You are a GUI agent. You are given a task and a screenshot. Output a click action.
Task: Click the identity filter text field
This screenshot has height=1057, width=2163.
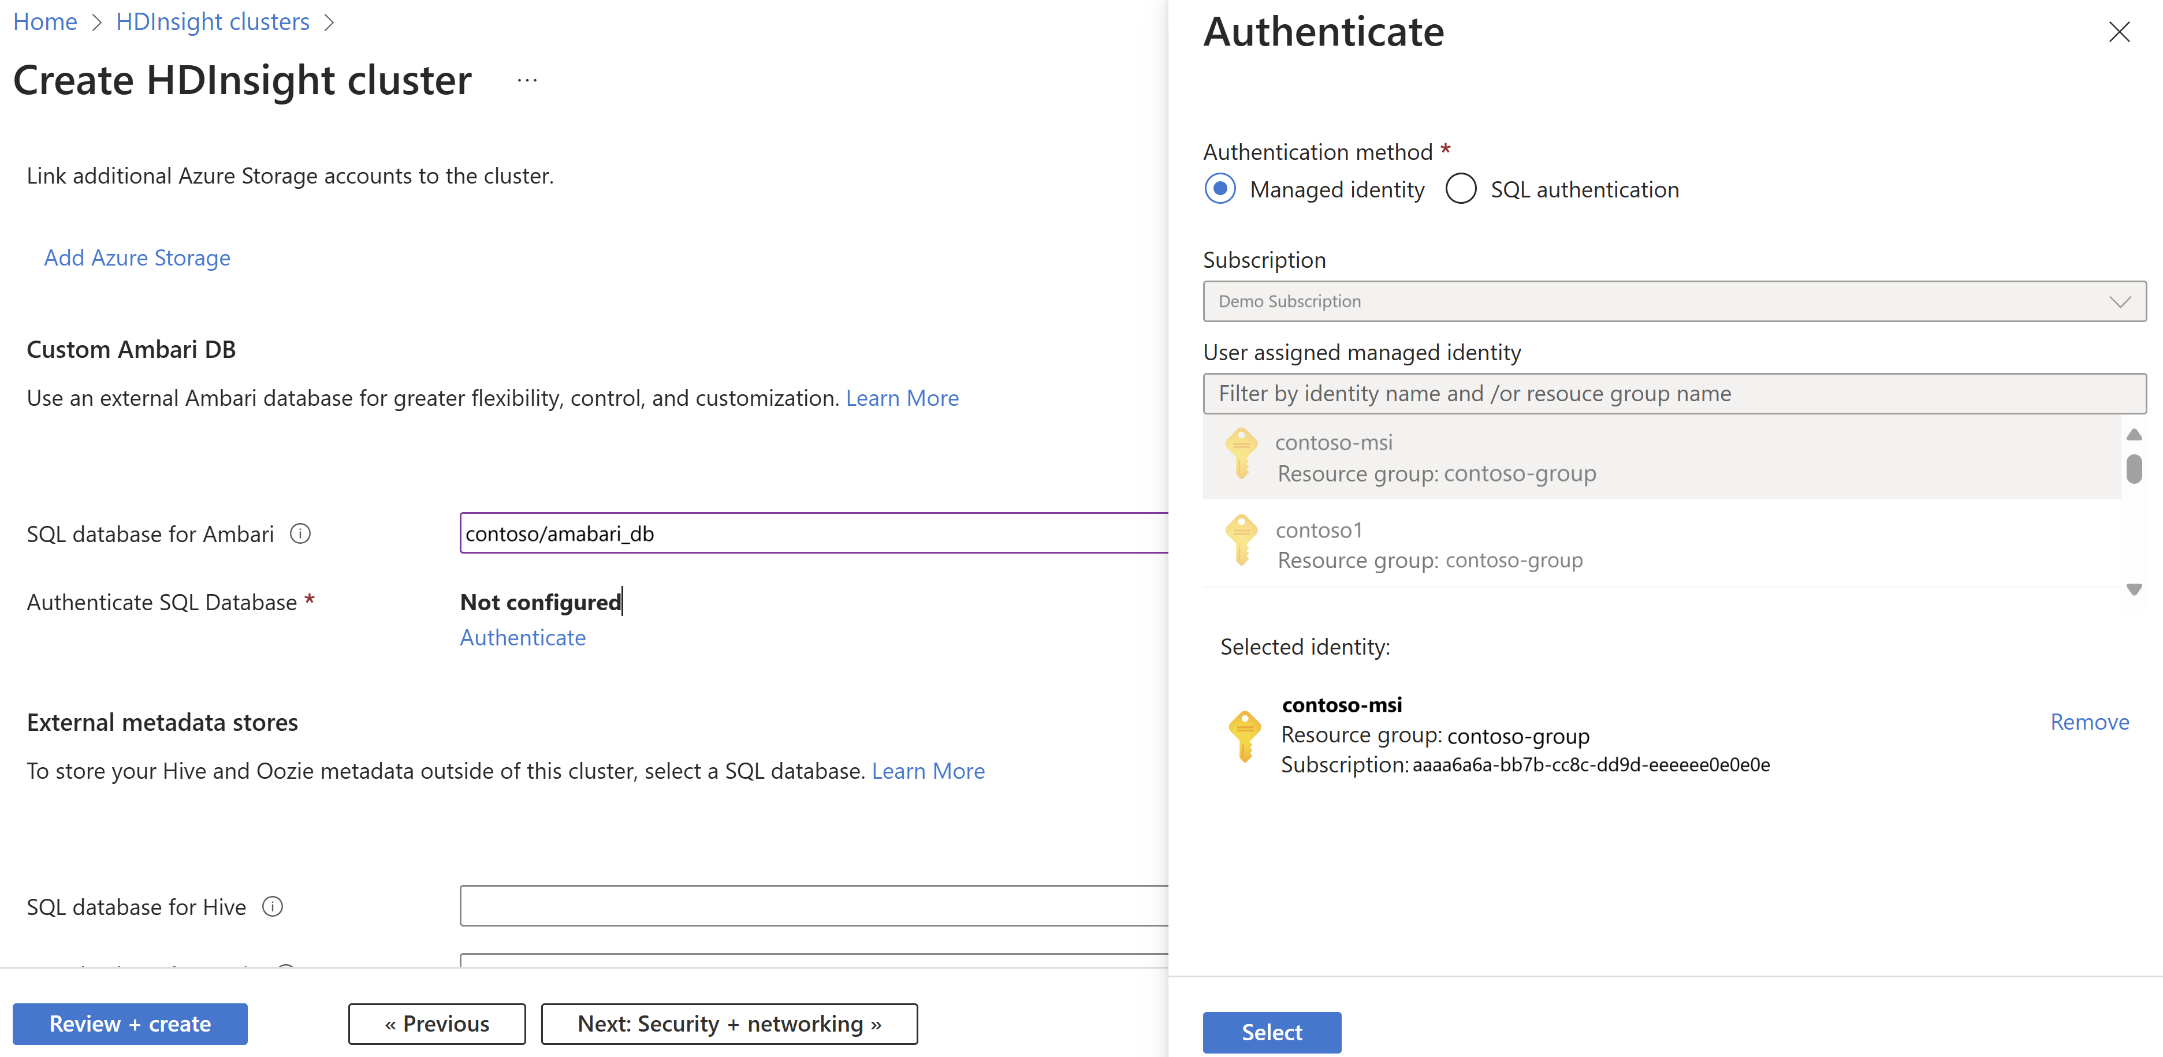pos(1673,394)
